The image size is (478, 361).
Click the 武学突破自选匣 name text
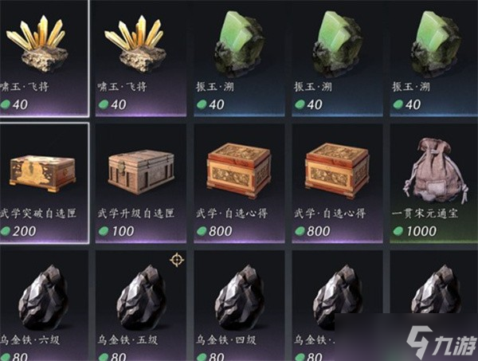[x=37, y=213]
